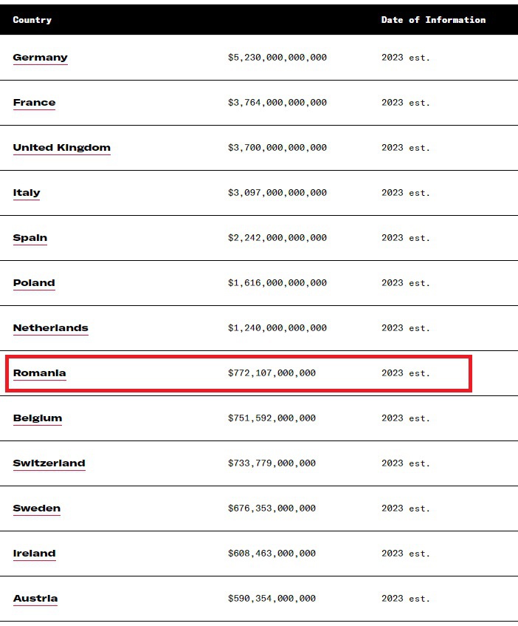This screenshot has height=626, width=518.
Task: Click the Ireland country link
Action: click(34, 554)
